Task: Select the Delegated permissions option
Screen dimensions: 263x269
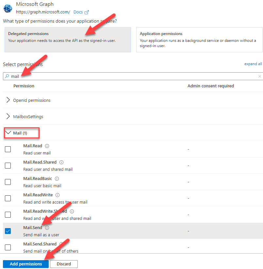Action: point(68,40)
